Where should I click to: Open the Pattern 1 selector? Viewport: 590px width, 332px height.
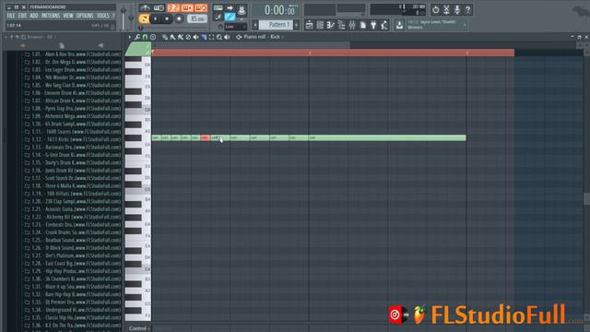(276, 25)
